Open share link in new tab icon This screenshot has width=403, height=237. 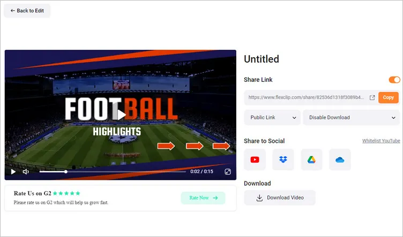(x=372, y=97)
